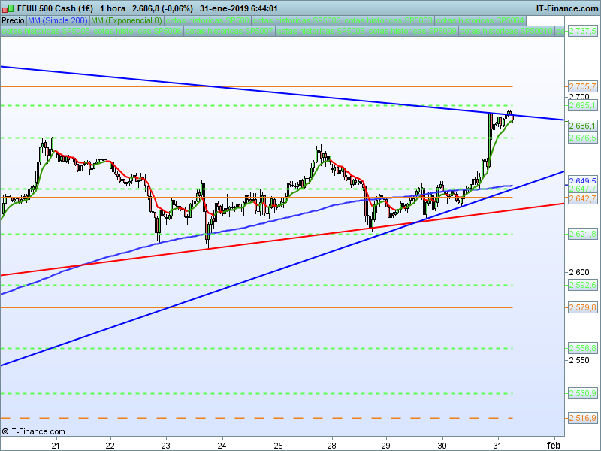The height and width of the screenshot is (451, 601).
Task: Click the green 2.676,5 price level tag
Action: [582, 138]
